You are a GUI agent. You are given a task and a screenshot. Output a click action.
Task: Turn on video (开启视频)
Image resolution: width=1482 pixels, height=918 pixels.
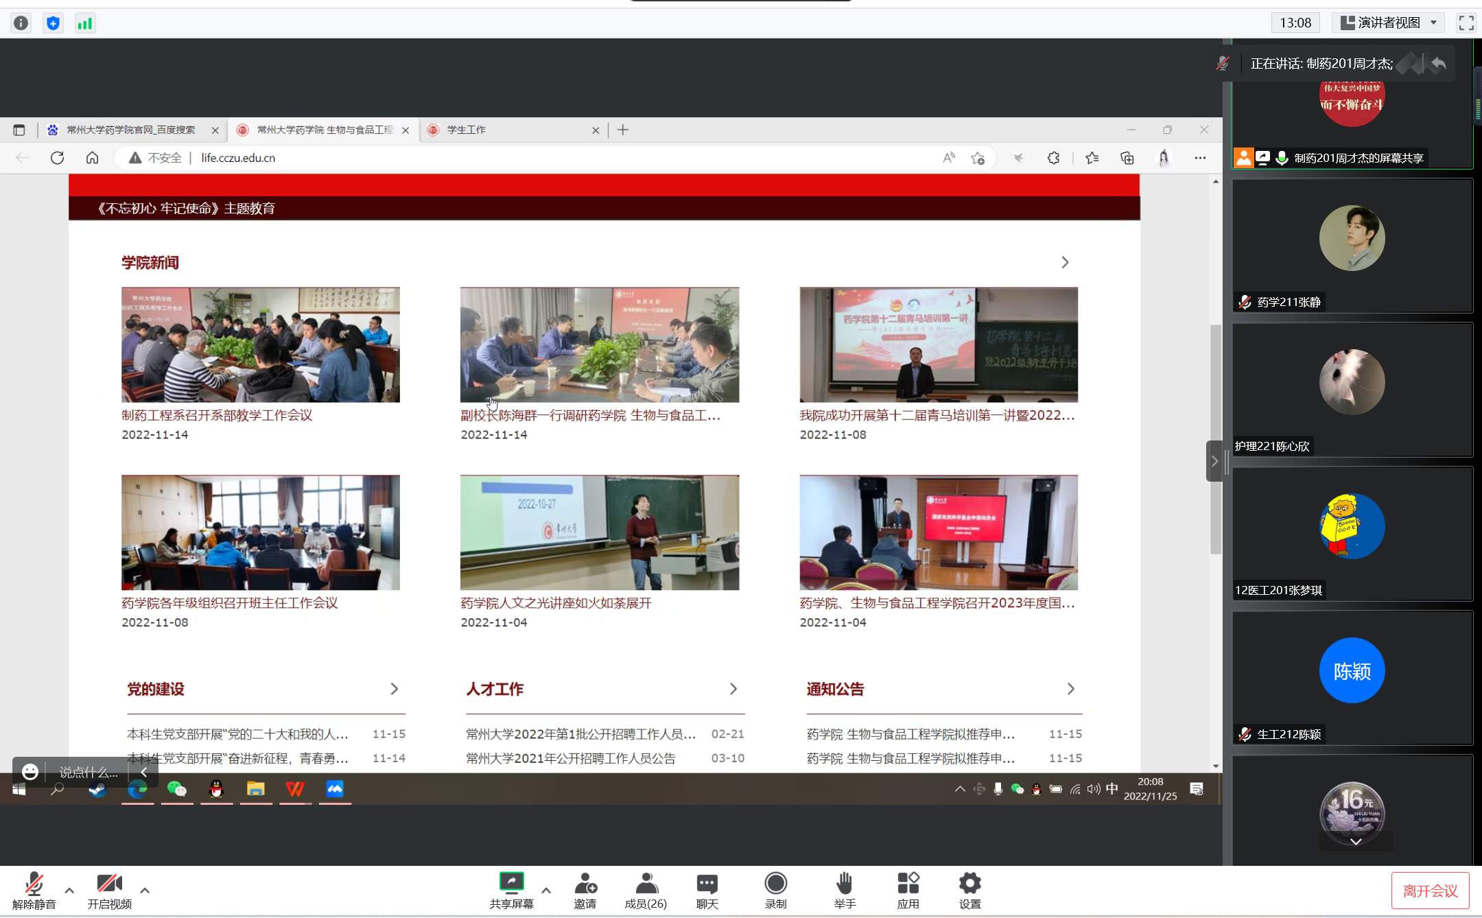(109, 884)
